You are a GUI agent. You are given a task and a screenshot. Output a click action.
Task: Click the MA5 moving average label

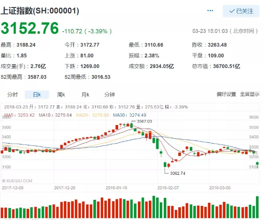pyautogui.click(x=19, y=115)
